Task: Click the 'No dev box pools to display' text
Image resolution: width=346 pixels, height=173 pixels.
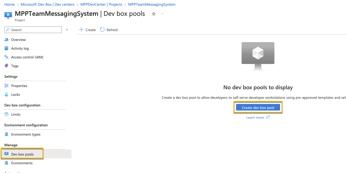Action: pos(258,87)
